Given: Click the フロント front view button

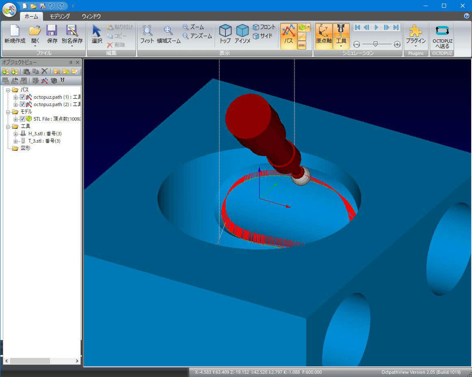Looking at the screenshot, I should point(264,27).
